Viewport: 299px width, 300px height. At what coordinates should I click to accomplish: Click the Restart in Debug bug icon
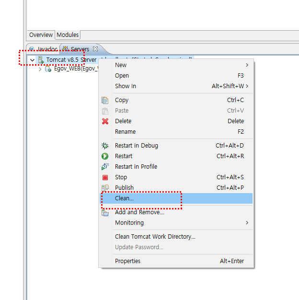click(105, 146)
